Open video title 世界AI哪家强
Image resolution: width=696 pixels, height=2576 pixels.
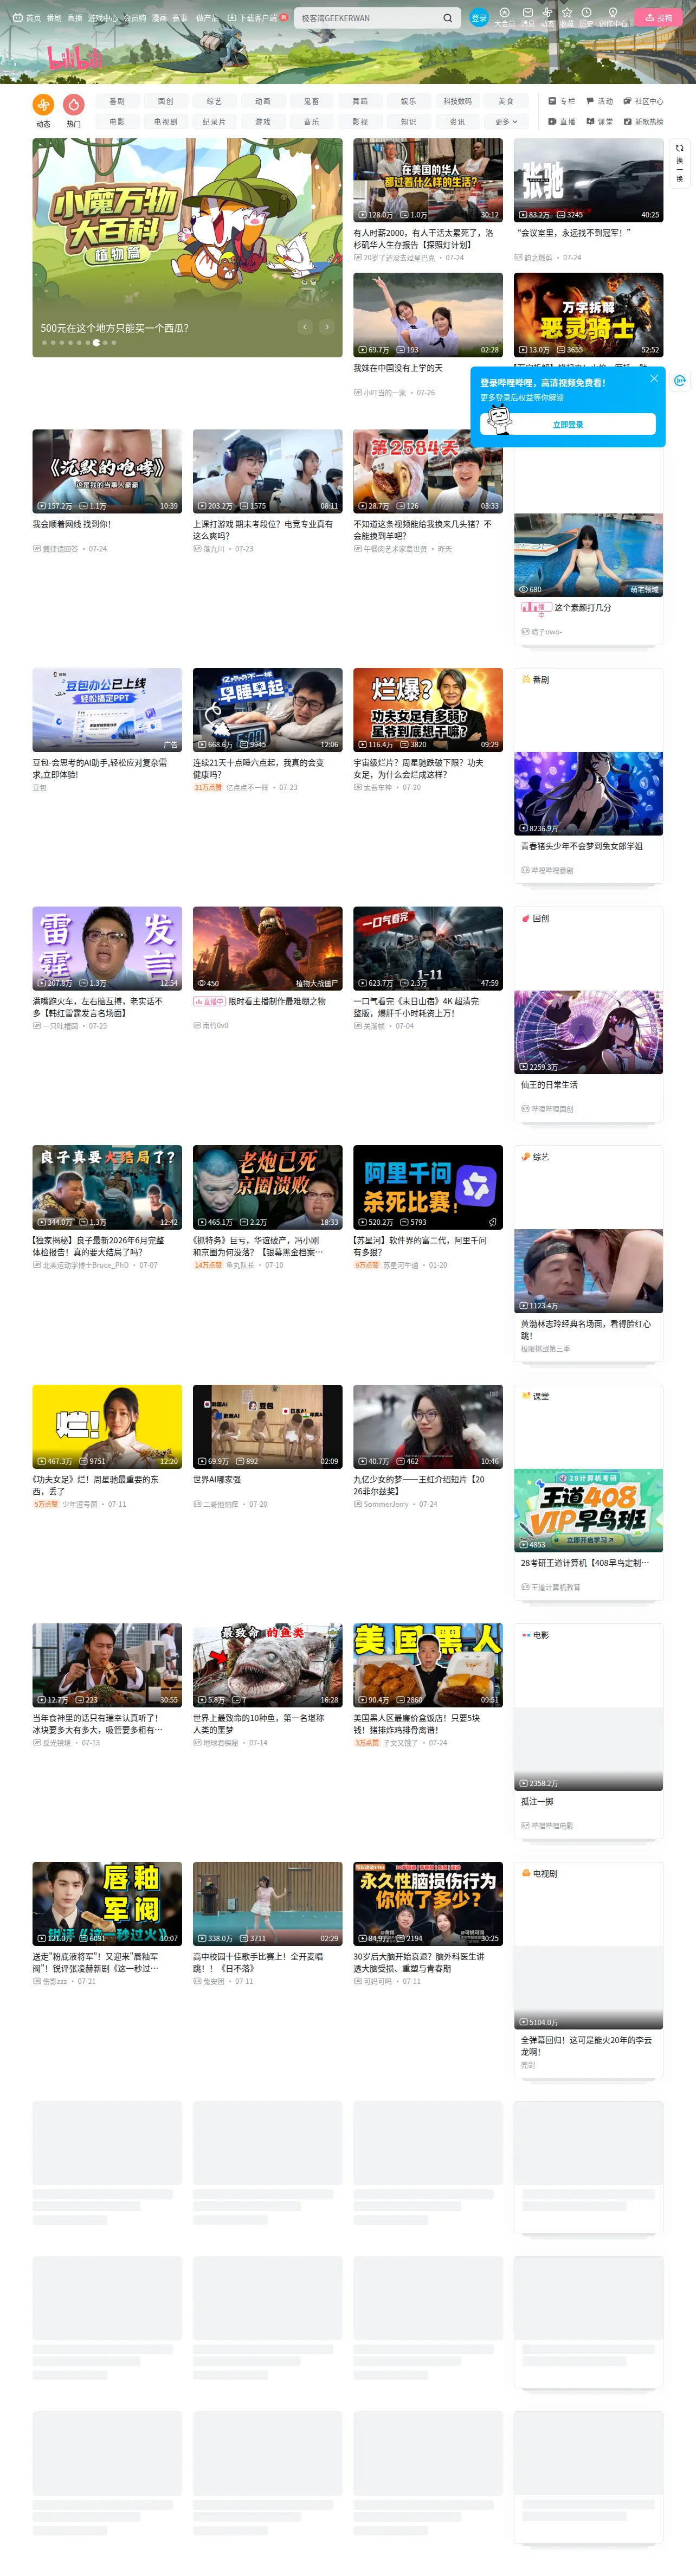(217, 1480)
